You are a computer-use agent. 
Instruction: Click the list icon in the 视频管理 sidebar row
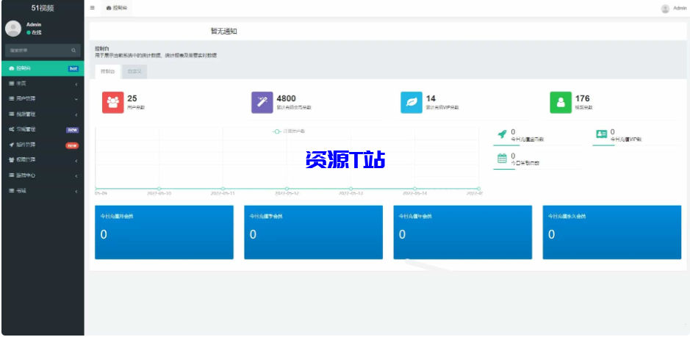coord(12,115)
